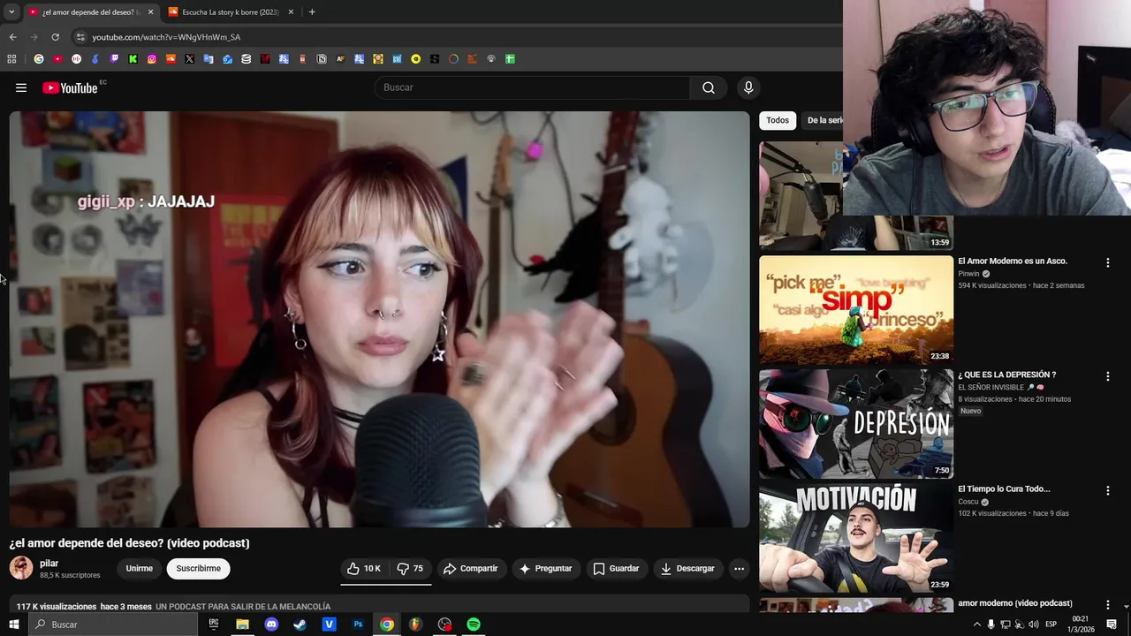Click the address bar URL
1131x636 pixels.
166,37
